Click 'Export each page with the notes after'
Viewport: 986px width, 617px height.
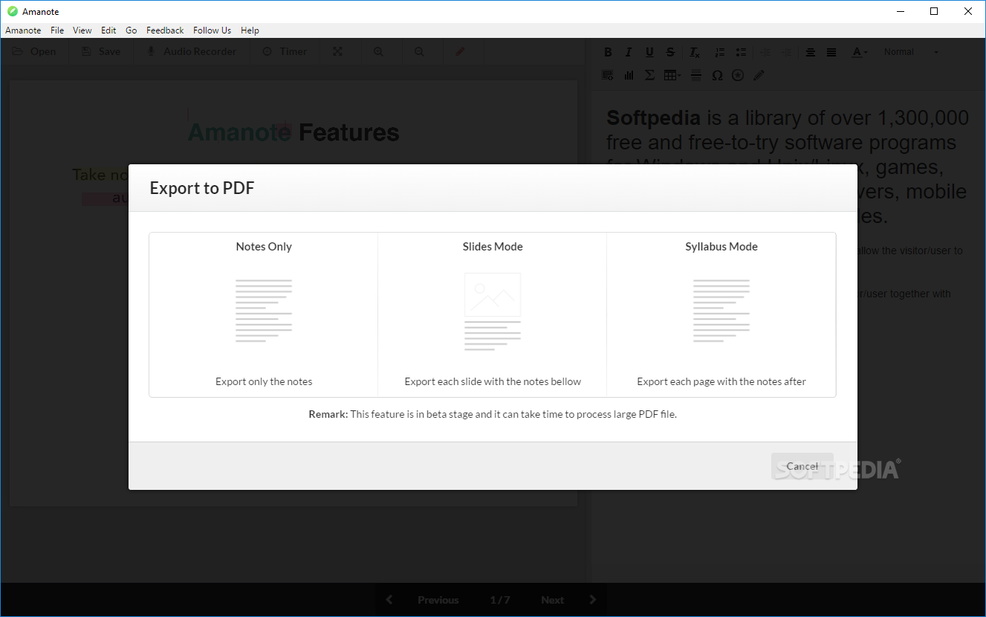click(721, 381)
